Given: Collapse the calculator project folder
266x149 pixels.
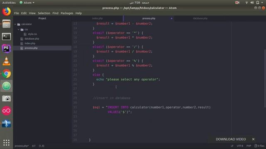Looking at the screenshot, I should 15,24.
